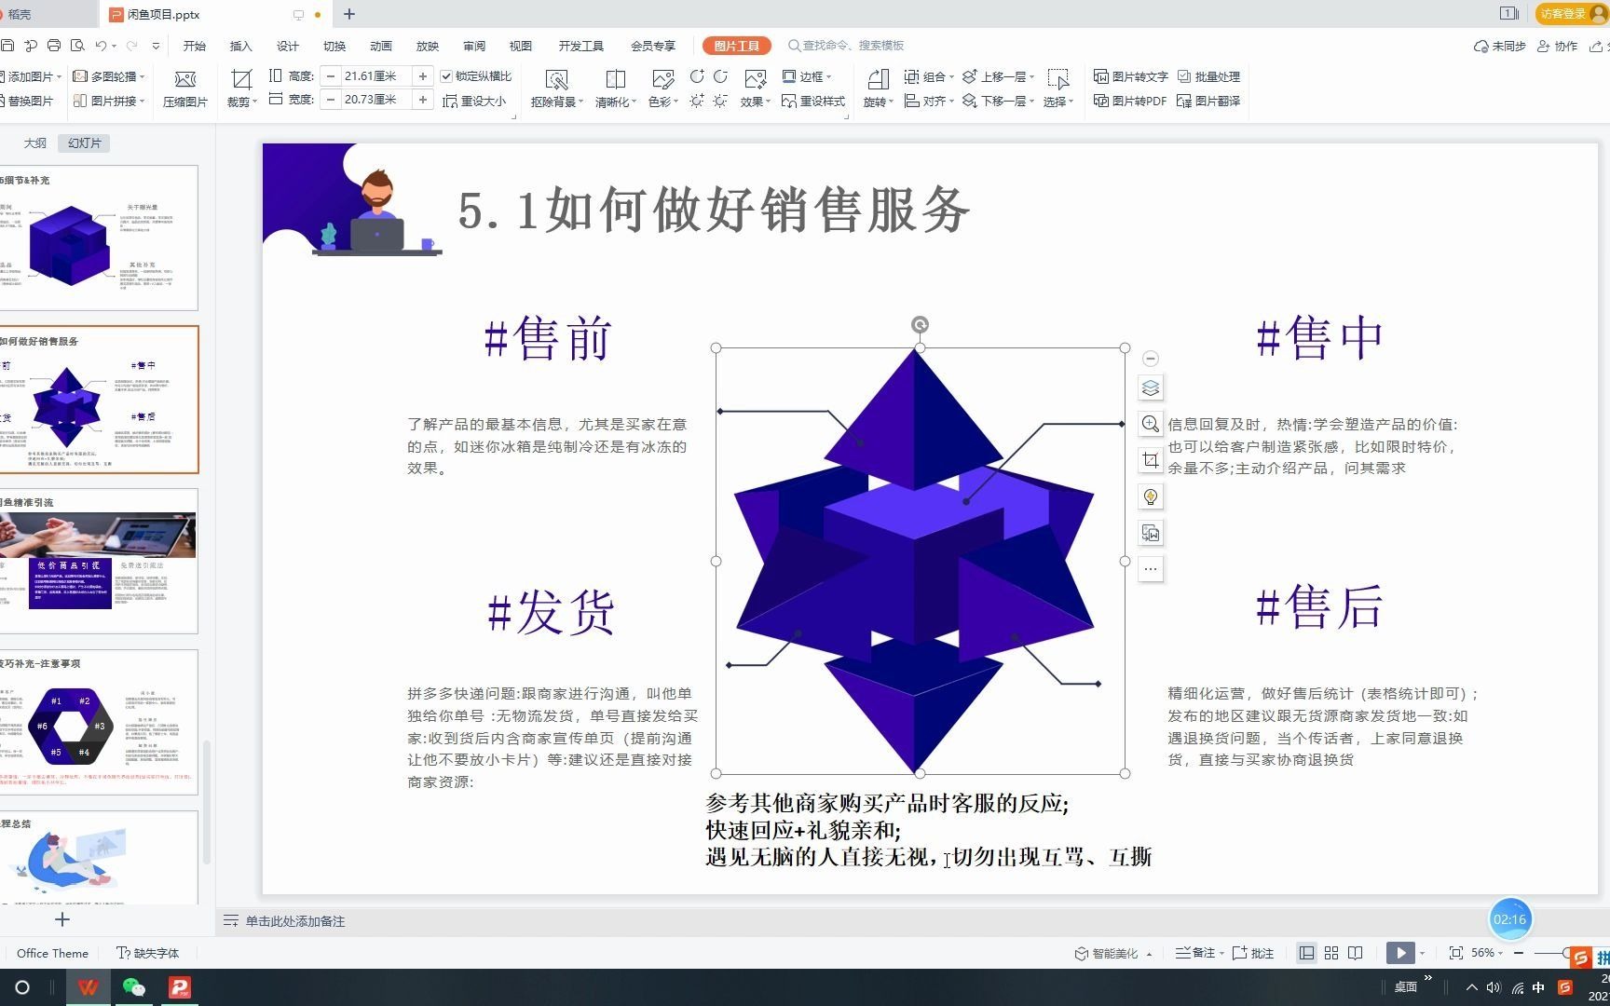Click the reset style button
This screenshot has width=1610, height=1006.
(x=813, y=101)
